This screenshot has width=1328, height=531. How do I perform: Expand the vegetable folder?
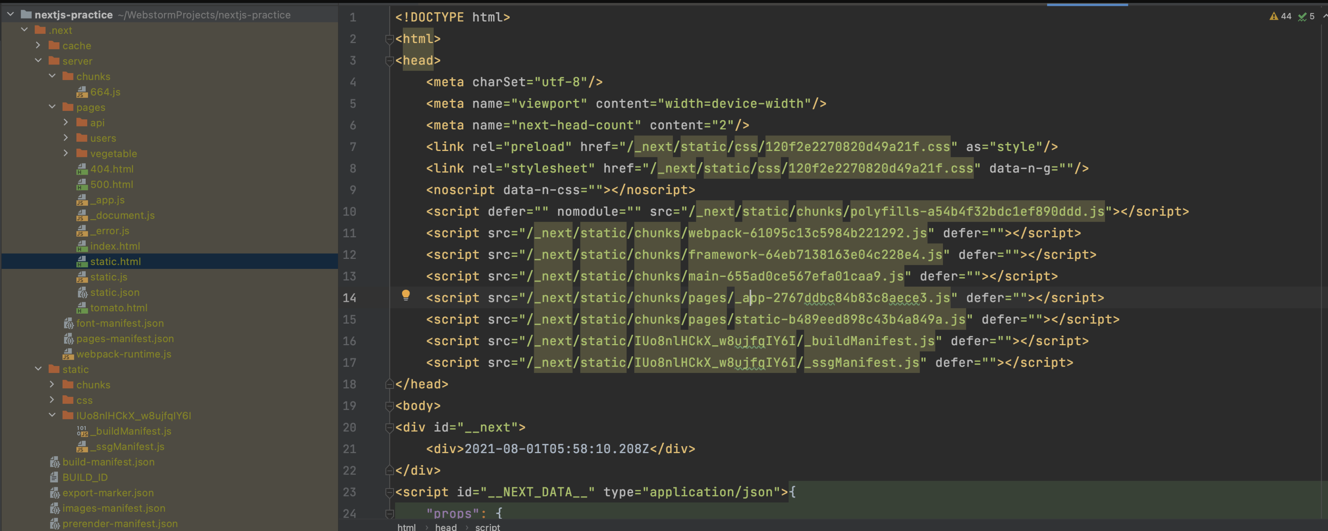(x=66, y=153)
